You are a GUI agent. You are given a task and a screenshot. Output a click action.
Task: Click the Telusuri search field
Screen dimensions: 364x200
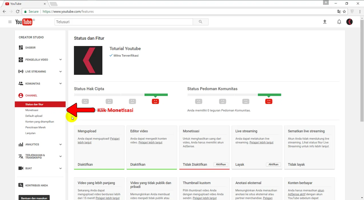pyautogui.click(x=124, y=22)
